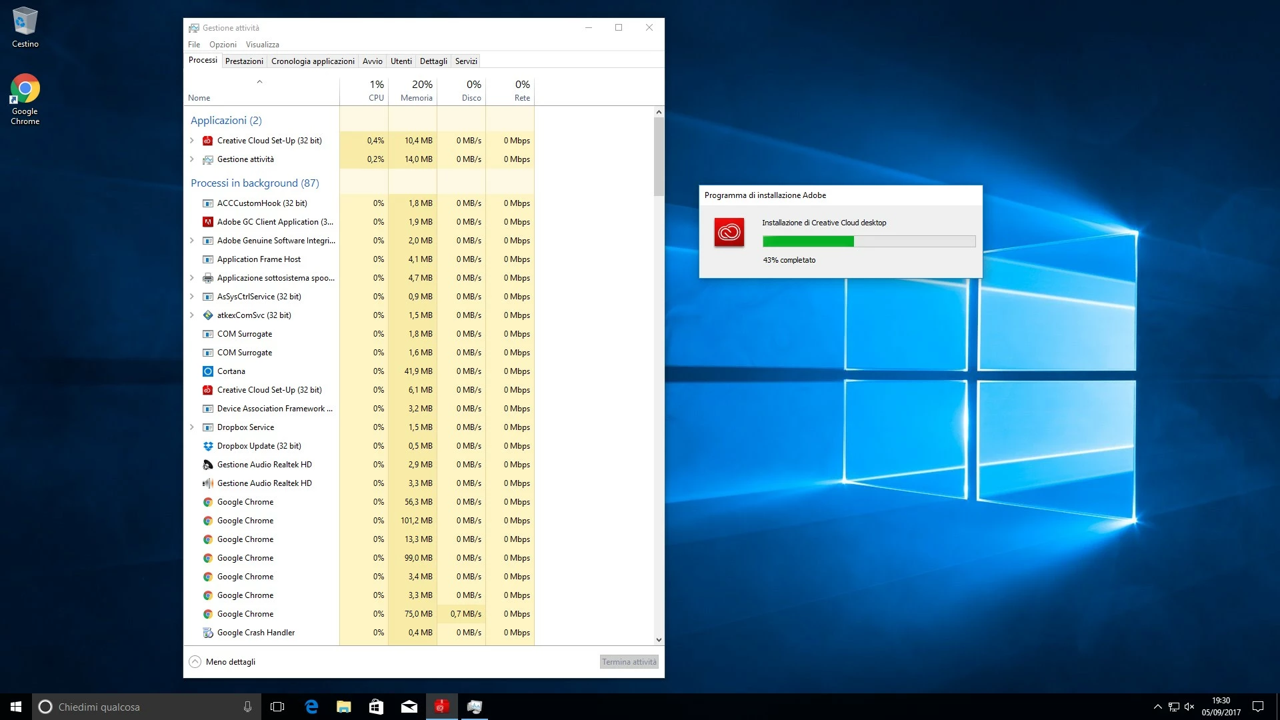
Task: Expand Adobe Genuine Software Integrity row
Action: [192, 241]
